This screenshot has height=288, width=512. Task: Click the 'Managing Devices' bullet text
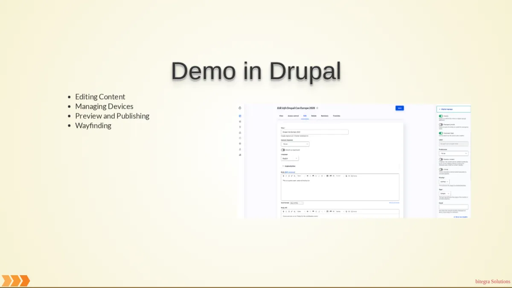click(104, 106)
